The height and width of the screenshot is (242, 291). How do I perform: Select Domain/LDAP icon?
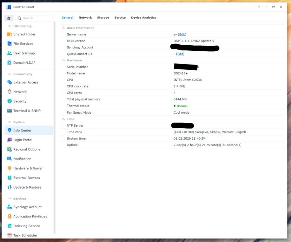tap(9, 63)
